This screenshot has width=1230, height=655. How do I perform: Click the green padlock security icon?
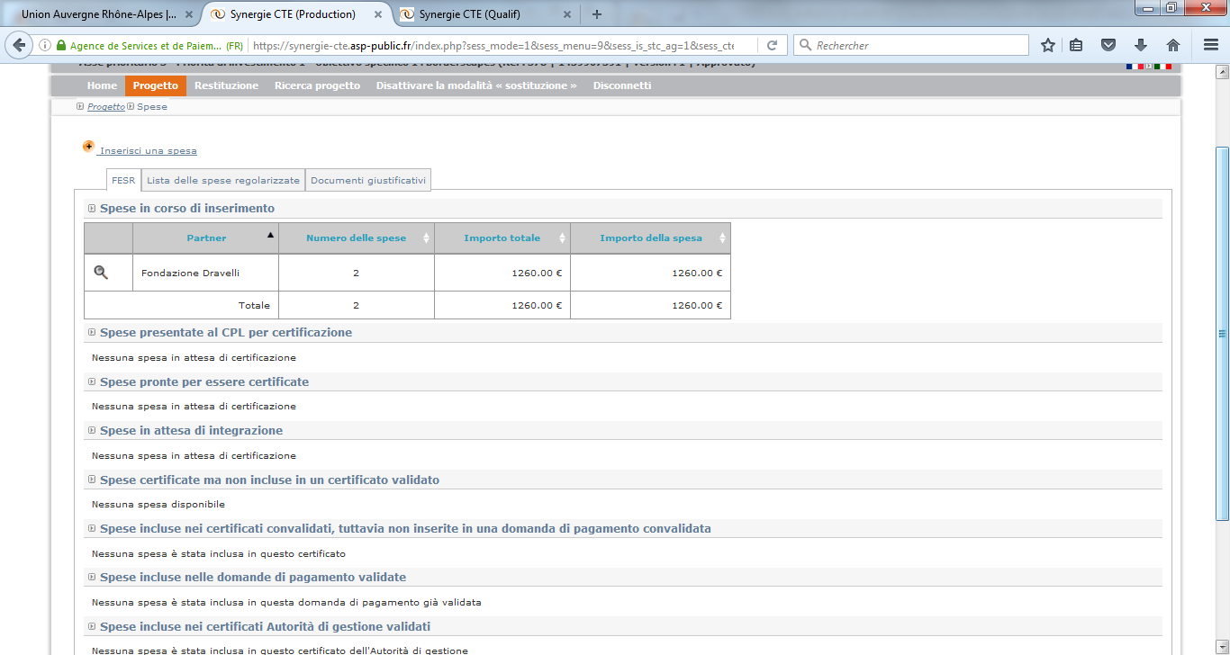tap(61, 45)
